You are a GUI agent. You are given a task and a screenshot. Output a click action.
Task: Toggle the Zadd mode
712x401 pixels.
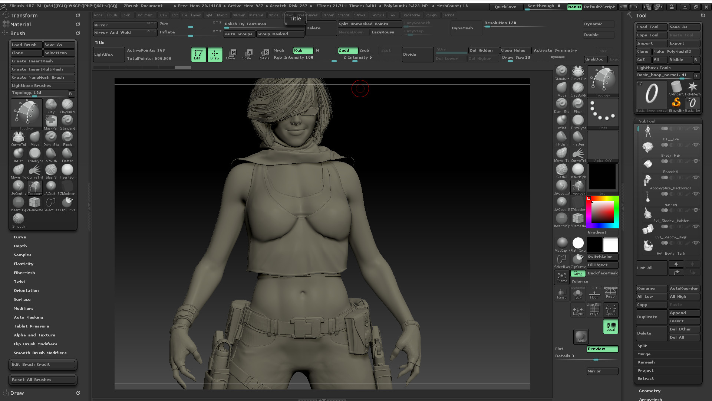(347, 50)
